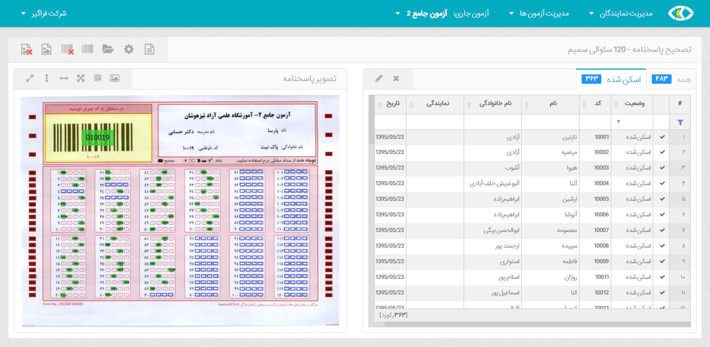The image size is (710, 347).
Task: Open the settings gear icon
Action: click(129, 49)
